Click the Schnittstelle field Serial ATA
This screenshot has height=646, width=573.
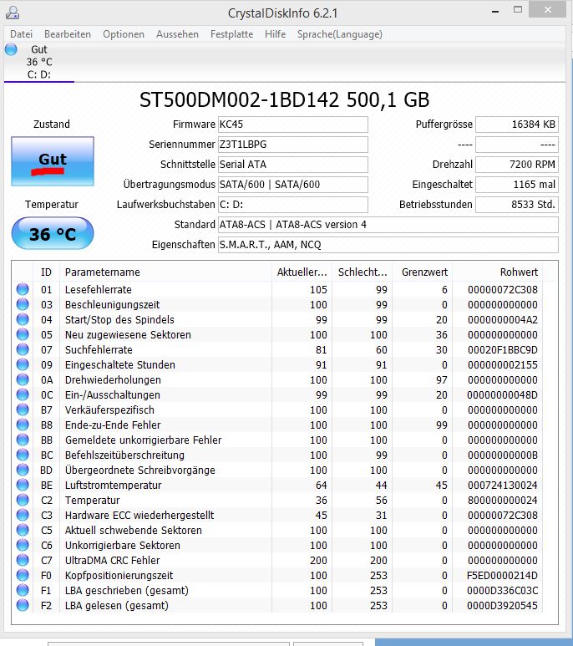point(292,165)
